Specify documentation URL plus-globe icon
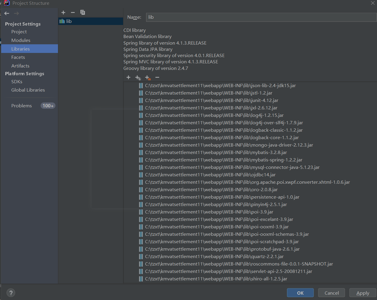The height and width of the screenshot is (300, 377). click(x=138, y=78)
